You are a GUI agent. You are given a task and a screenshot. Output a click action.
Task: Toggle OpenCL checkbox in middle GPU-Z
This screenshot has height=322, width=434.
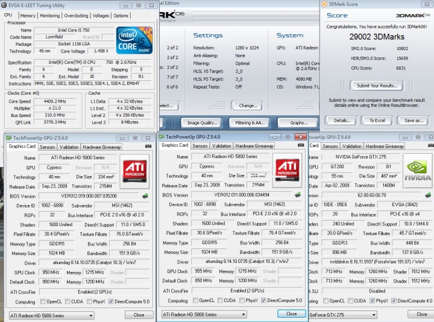pyautogui.click(x=196, y=300)
